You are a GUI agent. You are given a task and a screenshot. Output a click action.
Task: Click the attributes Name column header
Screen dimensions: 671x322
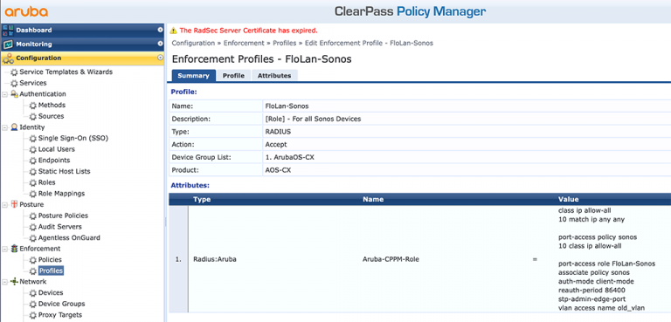(x=373, y=199)
